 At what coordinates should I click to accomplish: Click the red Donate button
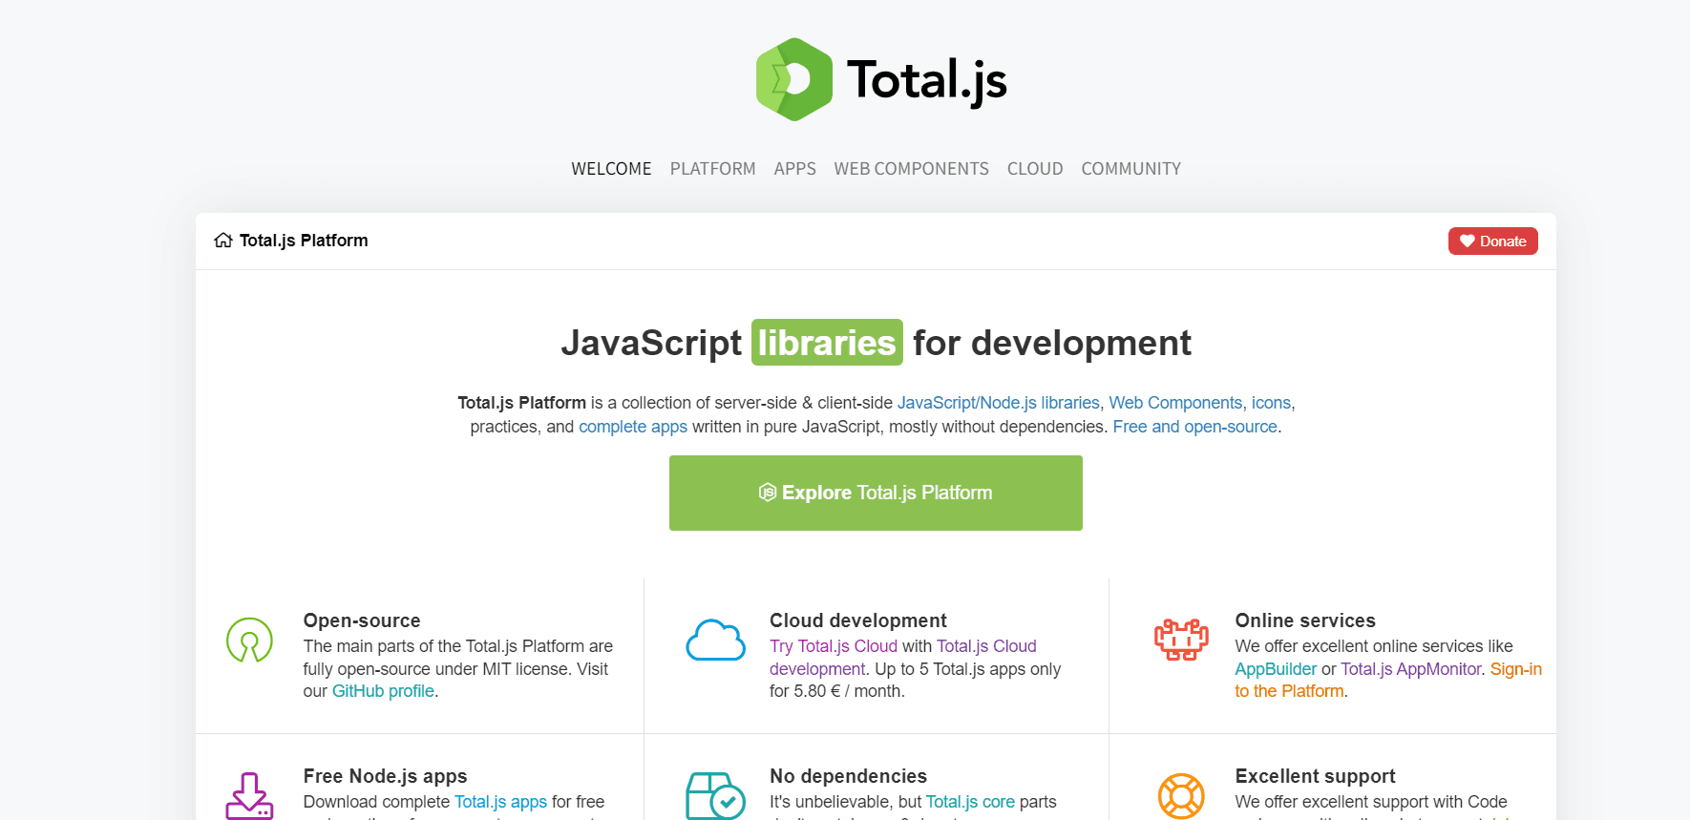click(1492, 242)
